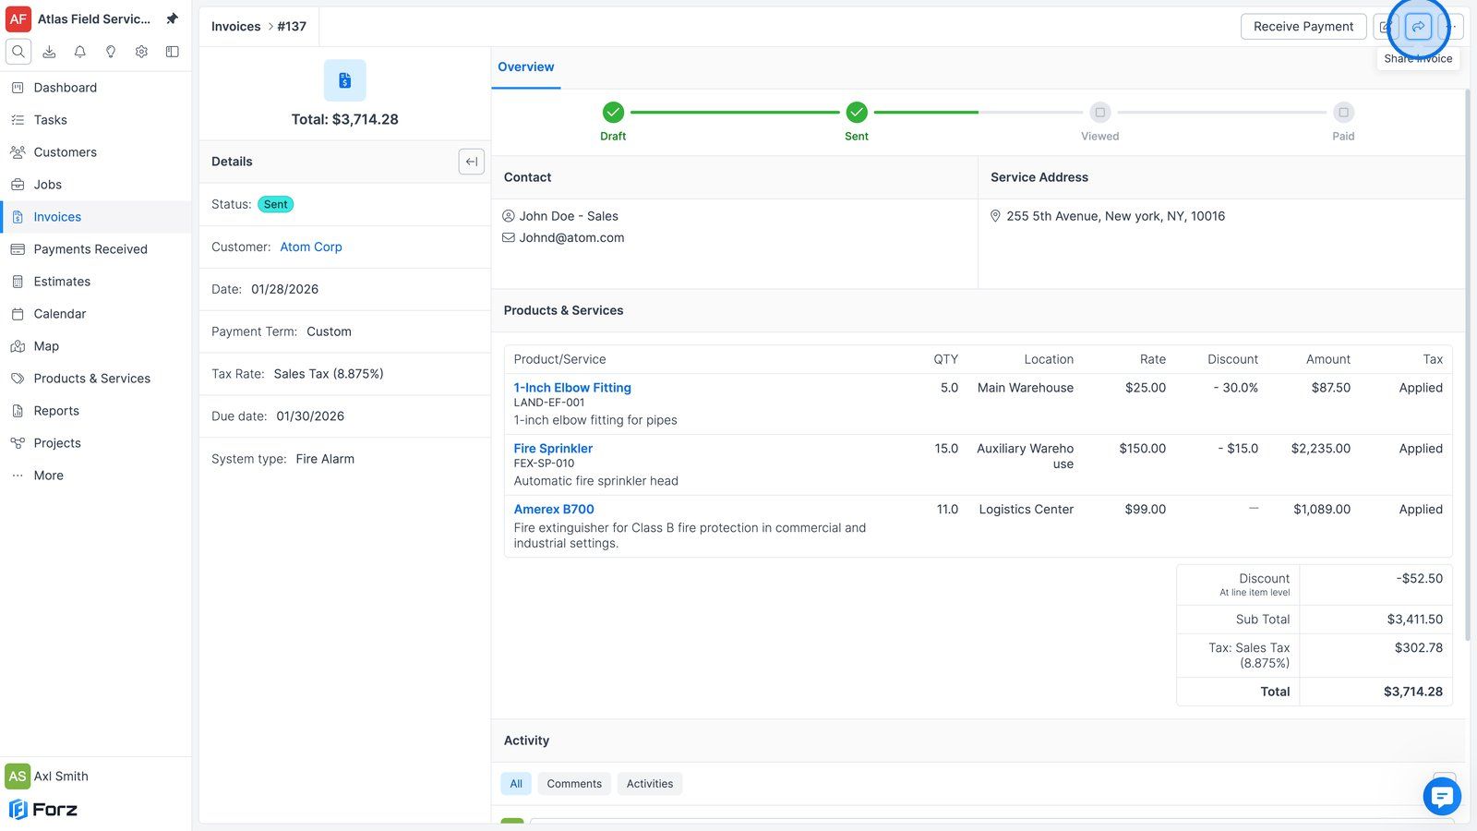Click the lightbulb tips icon

point(111,52)
